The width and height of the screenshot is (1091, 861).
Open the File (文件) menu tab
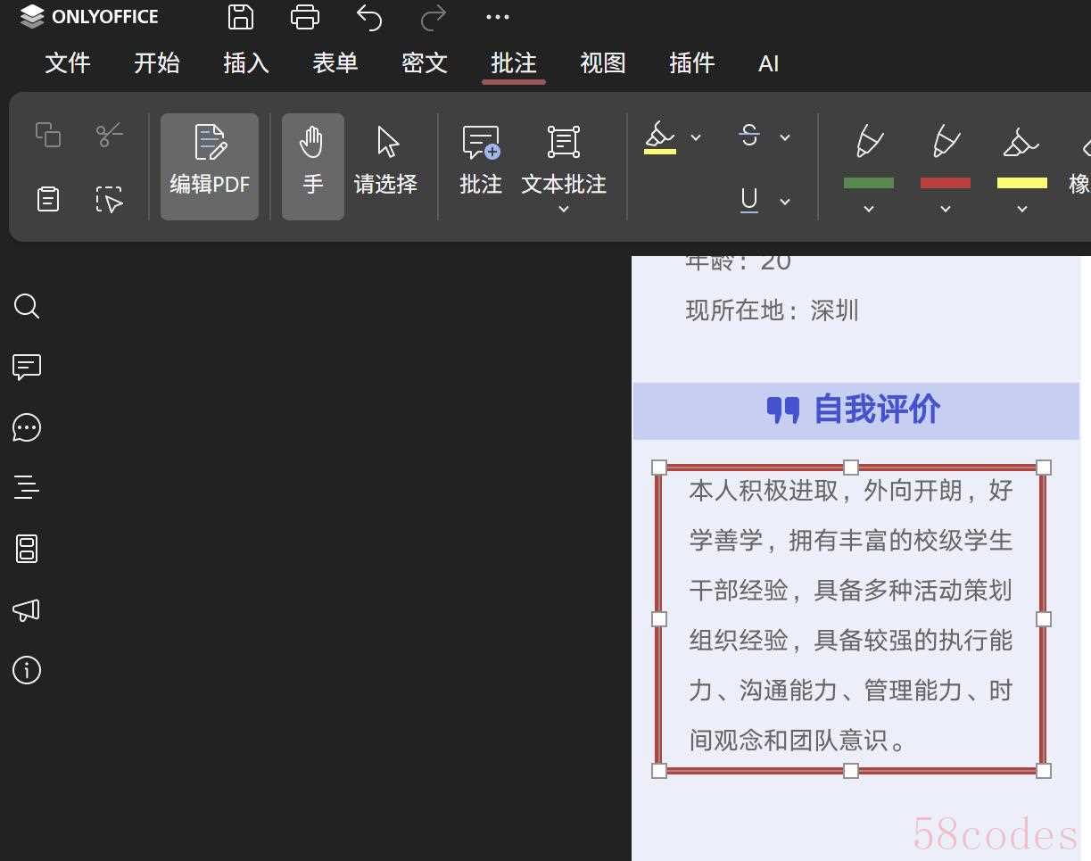68,63
